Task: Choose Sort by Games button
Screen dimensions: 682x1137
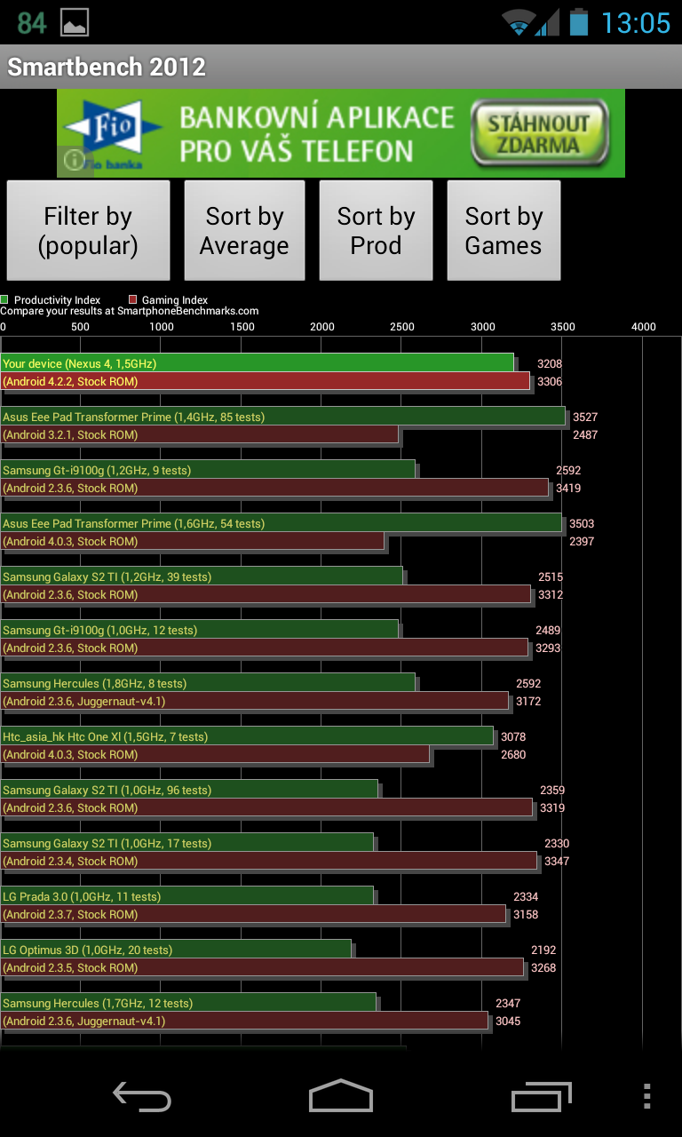Action: (504, 231)
